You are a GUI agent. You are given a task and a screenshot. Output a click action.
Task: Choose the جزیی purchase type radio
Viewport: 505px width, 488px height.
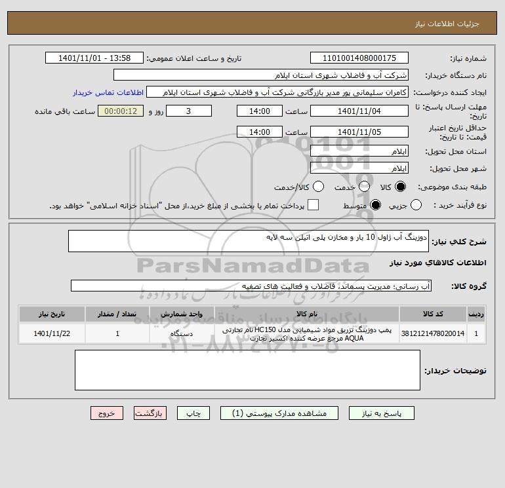point(416,205)
